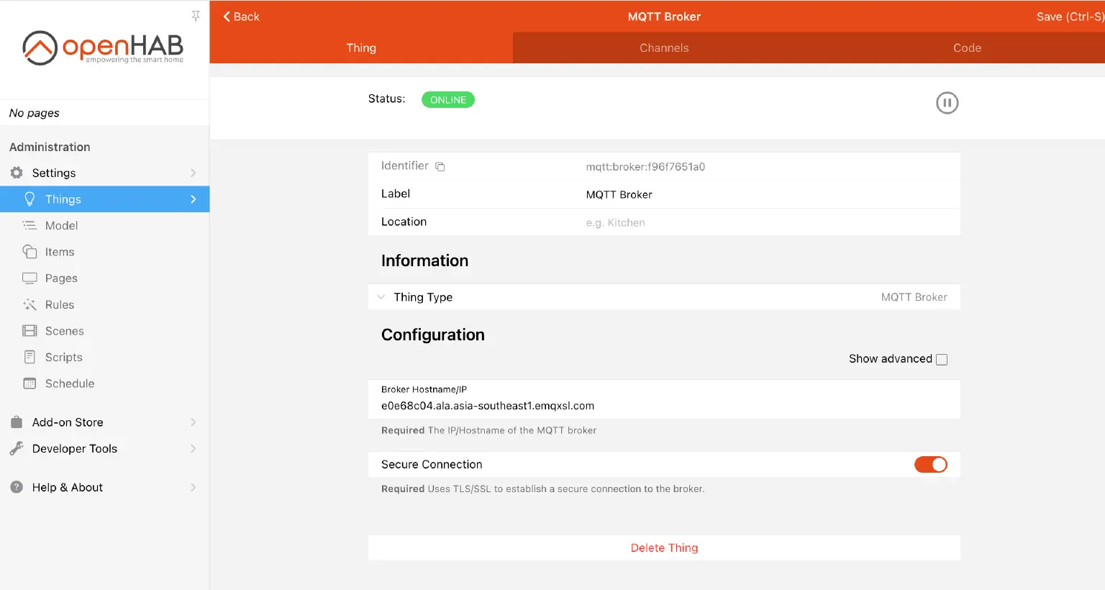Open the Code tab

point(967,47)
